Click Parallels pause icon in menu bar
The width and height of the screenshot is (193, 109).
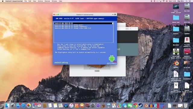click(154, 1)
